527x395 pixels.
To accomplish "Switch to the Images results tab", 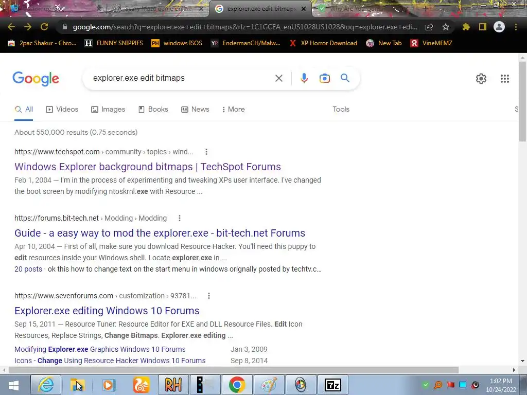I will 108,110.
